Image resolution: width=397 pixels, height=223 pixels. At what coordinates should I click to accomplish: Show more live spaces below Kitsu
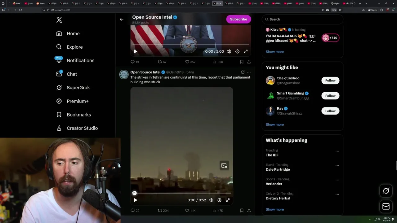coord(275,52)
